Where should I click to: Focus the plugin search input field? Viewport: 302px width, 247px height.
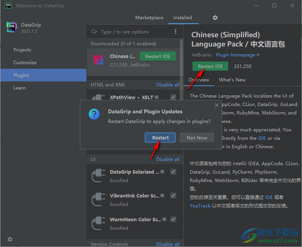(136, 32)
